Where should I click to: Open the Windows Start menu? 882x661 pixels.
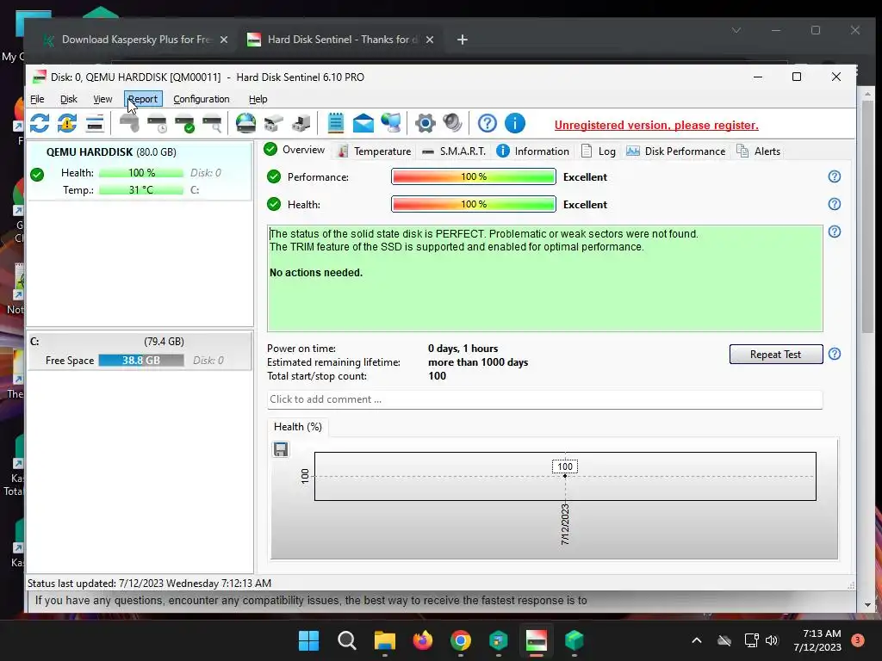(309, 640)
